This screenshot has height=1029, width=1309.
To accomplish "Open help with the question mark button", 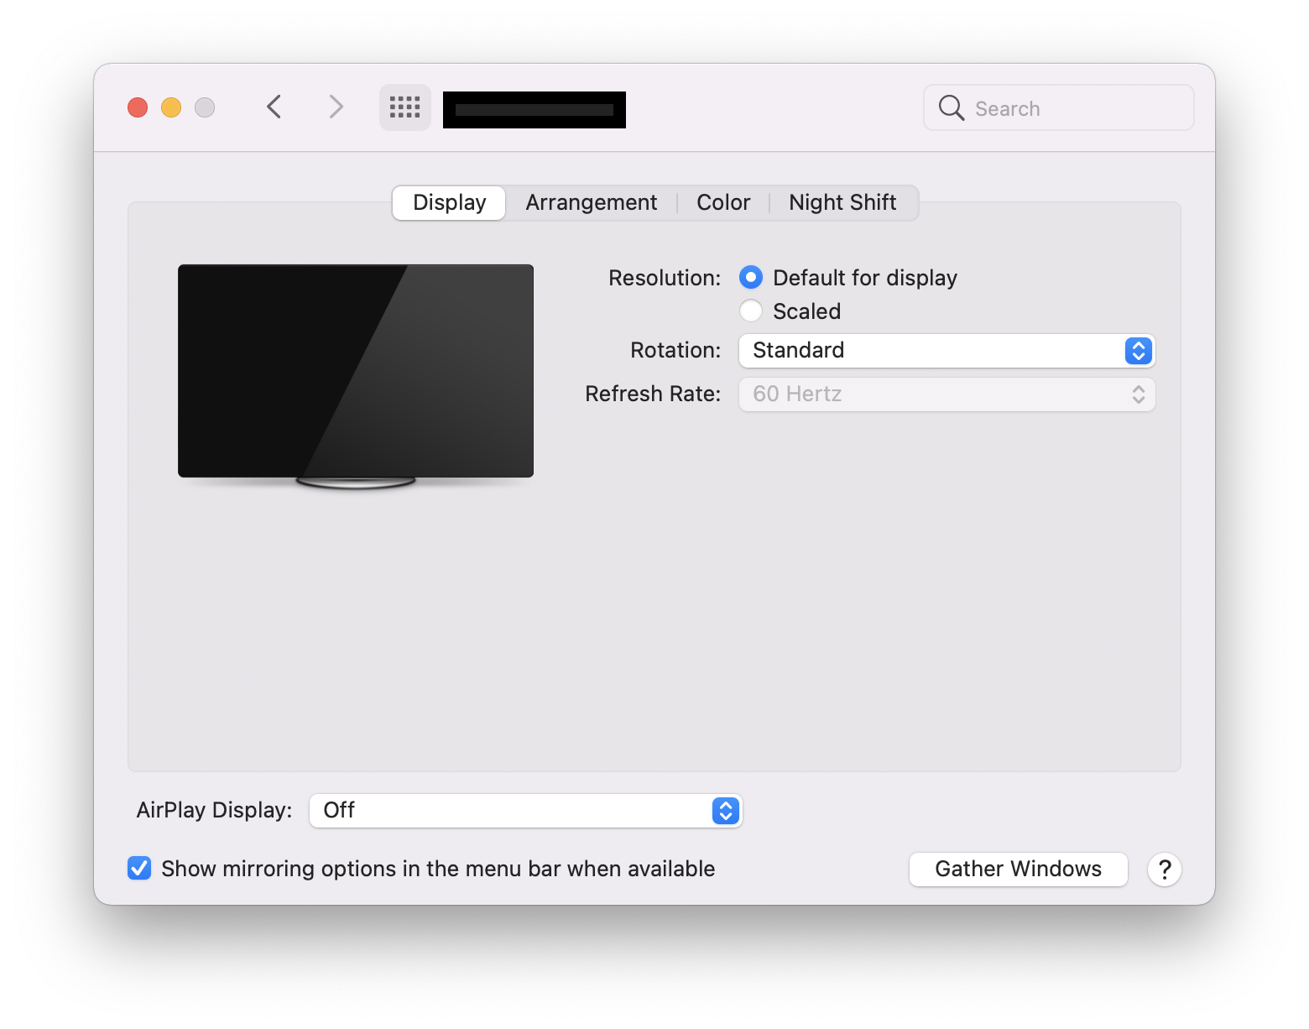I will tap(1165, 870).
